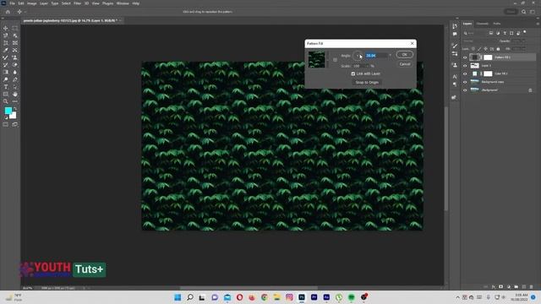Viewport: 541px width, 304px height.
Task: Click the Share button at top right
Action: coord(511,12)
